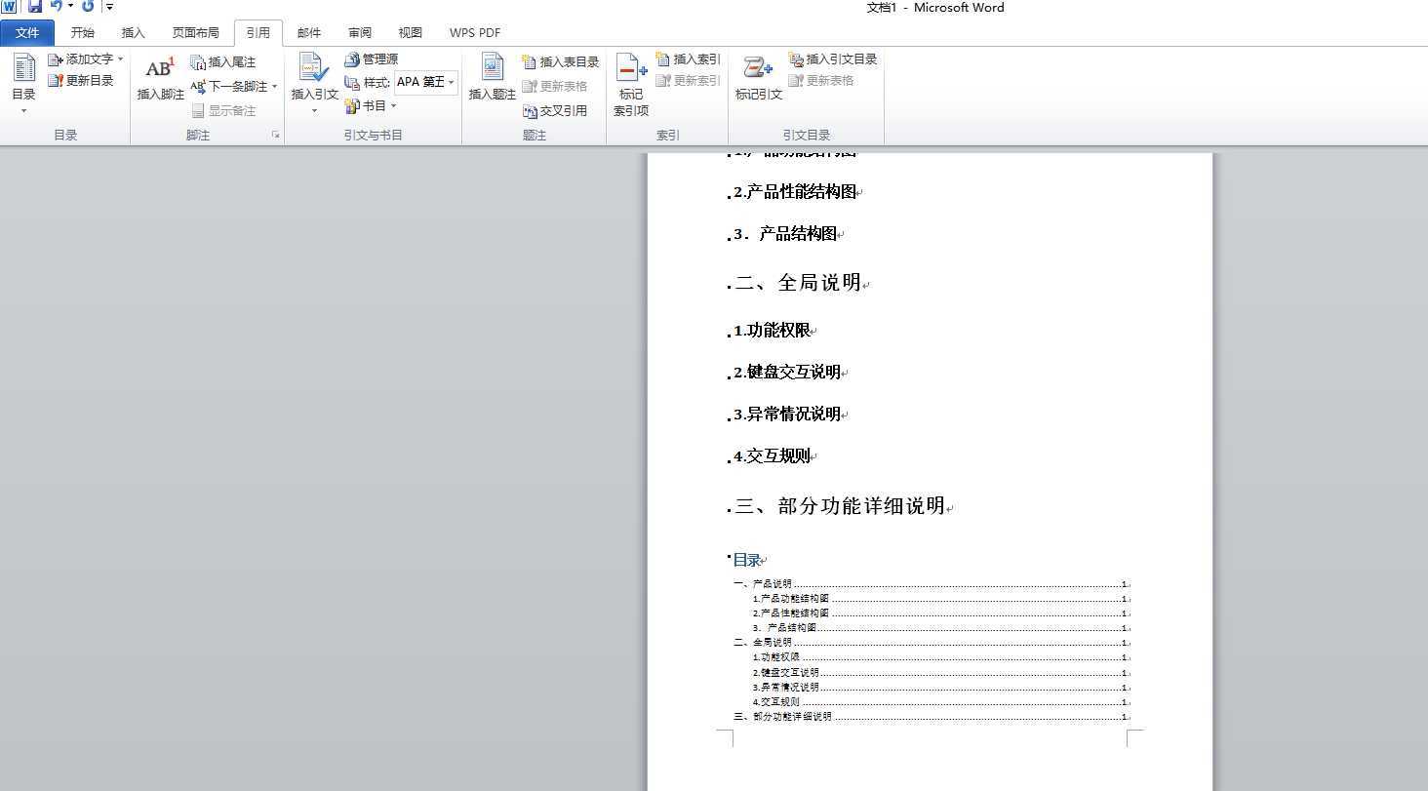Expand the 目录 button dropdown arrow

pos(23,110)
